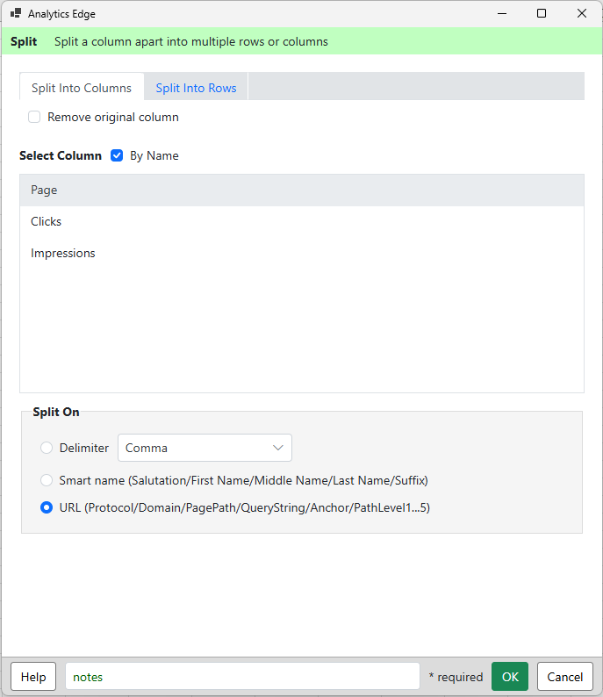
Task: Click the notes input field
Action: click(x=242, y=677)
